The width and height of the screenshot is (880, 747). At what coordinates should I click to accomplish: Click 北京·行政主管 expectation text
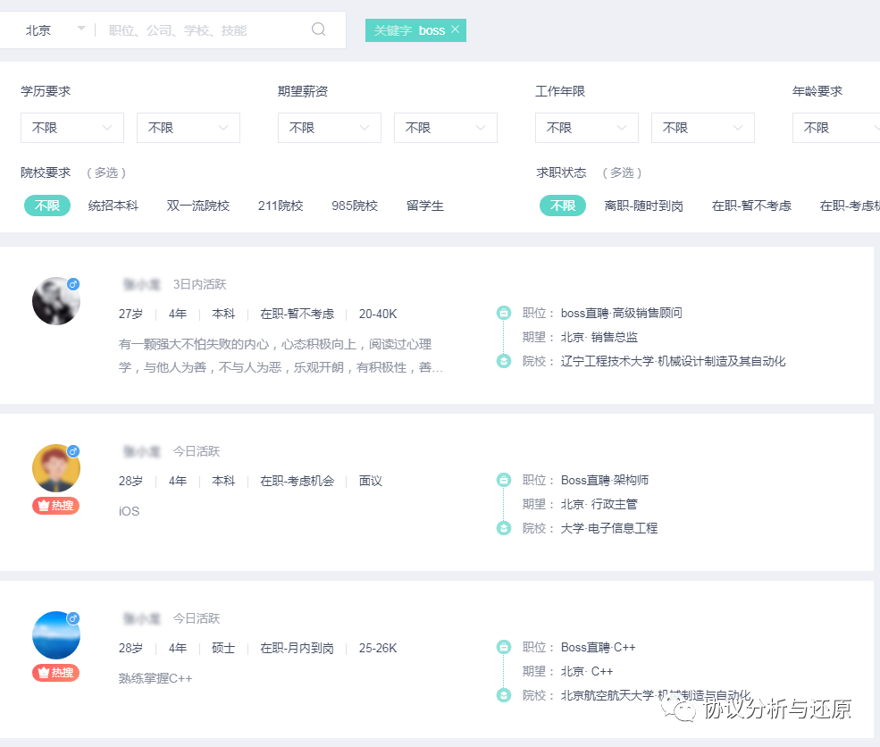coord(599,504)
